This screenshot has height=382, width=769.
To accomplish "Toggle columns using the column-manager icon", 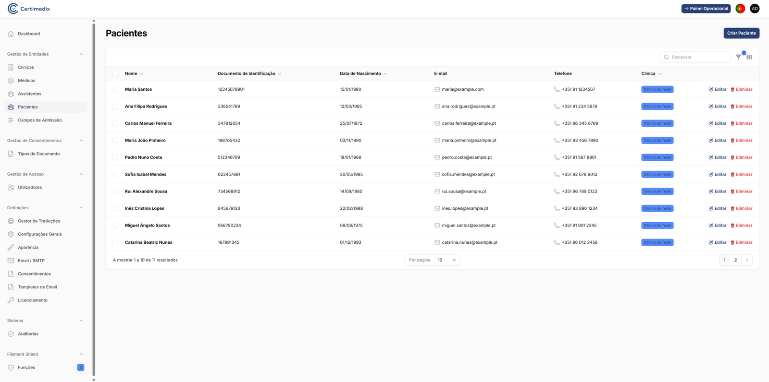I will pos(749,57).
